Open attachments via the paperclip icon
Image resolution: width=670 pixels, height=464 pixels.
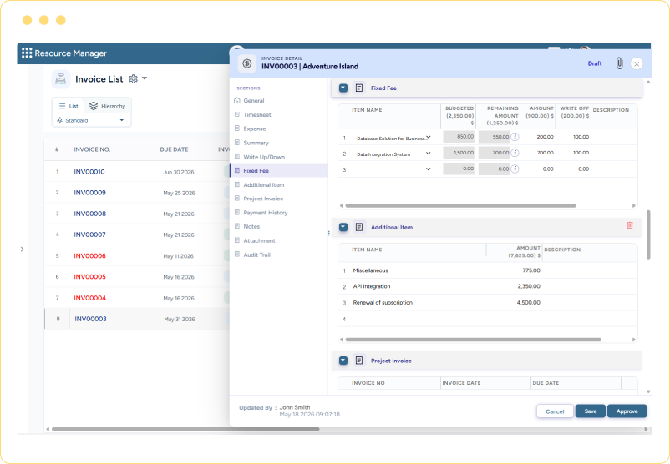coord(619,63)
